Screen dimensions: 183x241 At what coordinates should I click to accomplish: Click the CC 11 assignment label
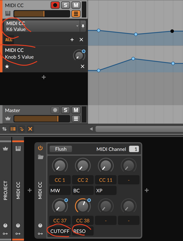click(106, 180)
